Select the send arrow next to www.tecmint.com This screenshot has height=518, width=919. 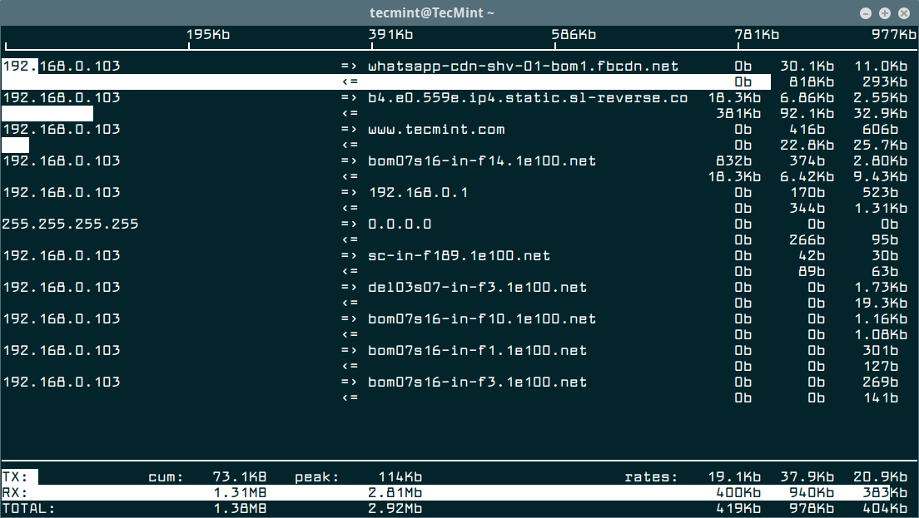(350, 129)
